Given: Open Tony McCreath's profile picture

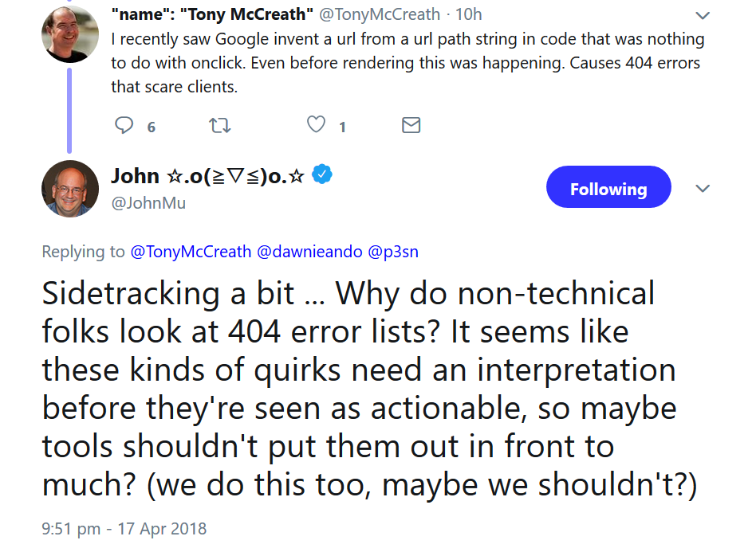Looking at the screenshot, I should pyautogui.click(x=70, y=35).
